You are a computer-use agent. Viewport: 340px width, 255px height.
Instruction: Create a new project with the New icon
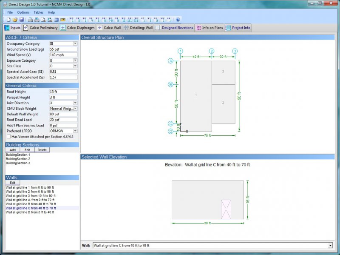pos(8,20)
